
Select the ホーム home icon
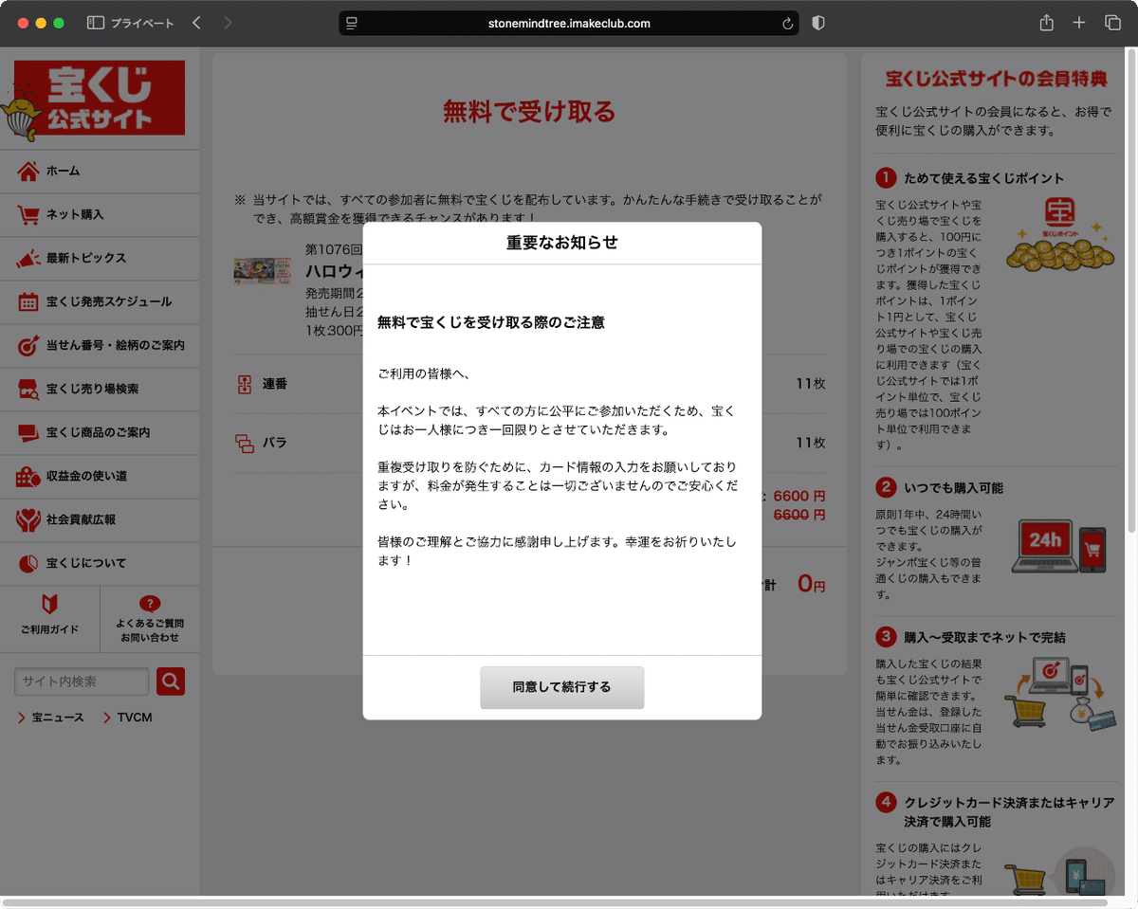[28, 171]
